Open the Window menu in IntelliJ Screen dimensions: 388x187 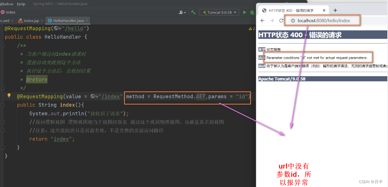pos(6,4)
